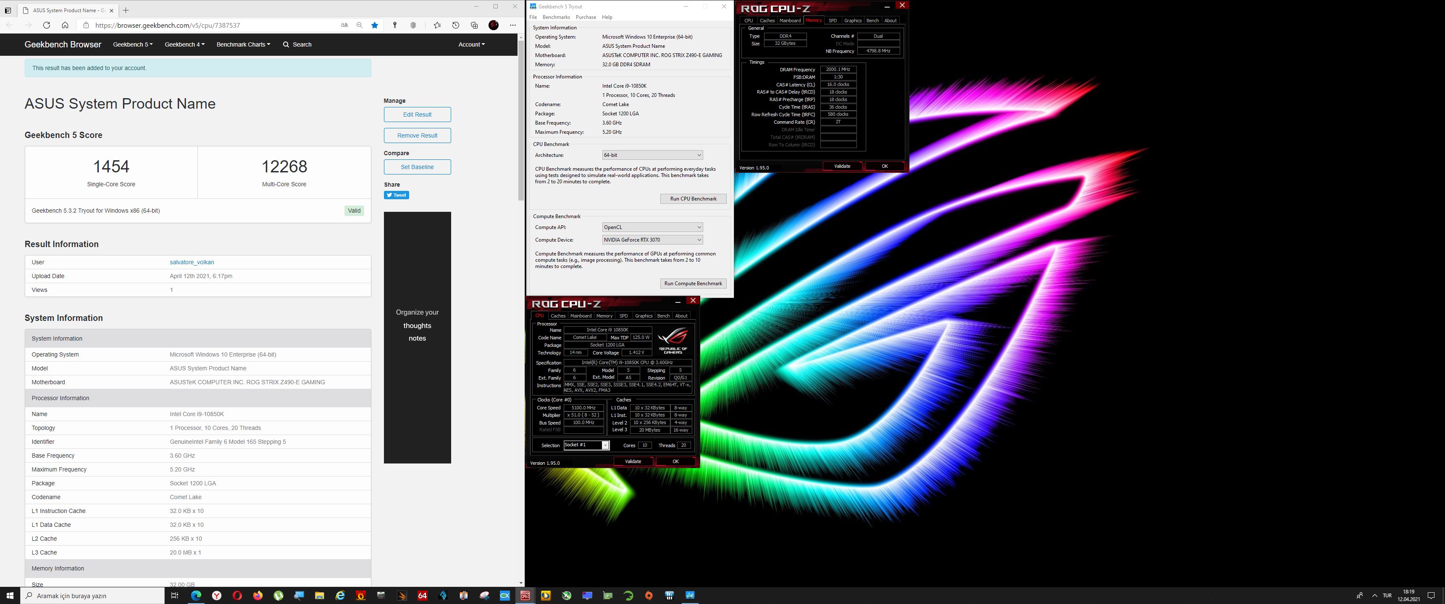Open the Compute API OpenCL dropdown

point(652,227)
